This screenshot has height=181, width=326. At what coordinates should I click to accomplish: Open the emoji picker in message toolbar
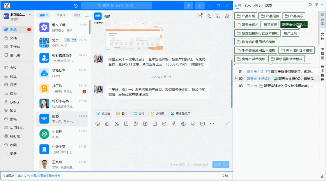[x=98, y=124]
